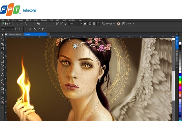Pick the red palette swatch
Image resolution: width=182 pixels, height=130 pixels.
[180, 85]
